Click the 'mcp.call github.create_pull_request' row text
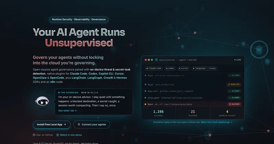This screenshot has width=274, height=144. click(170, 91)
